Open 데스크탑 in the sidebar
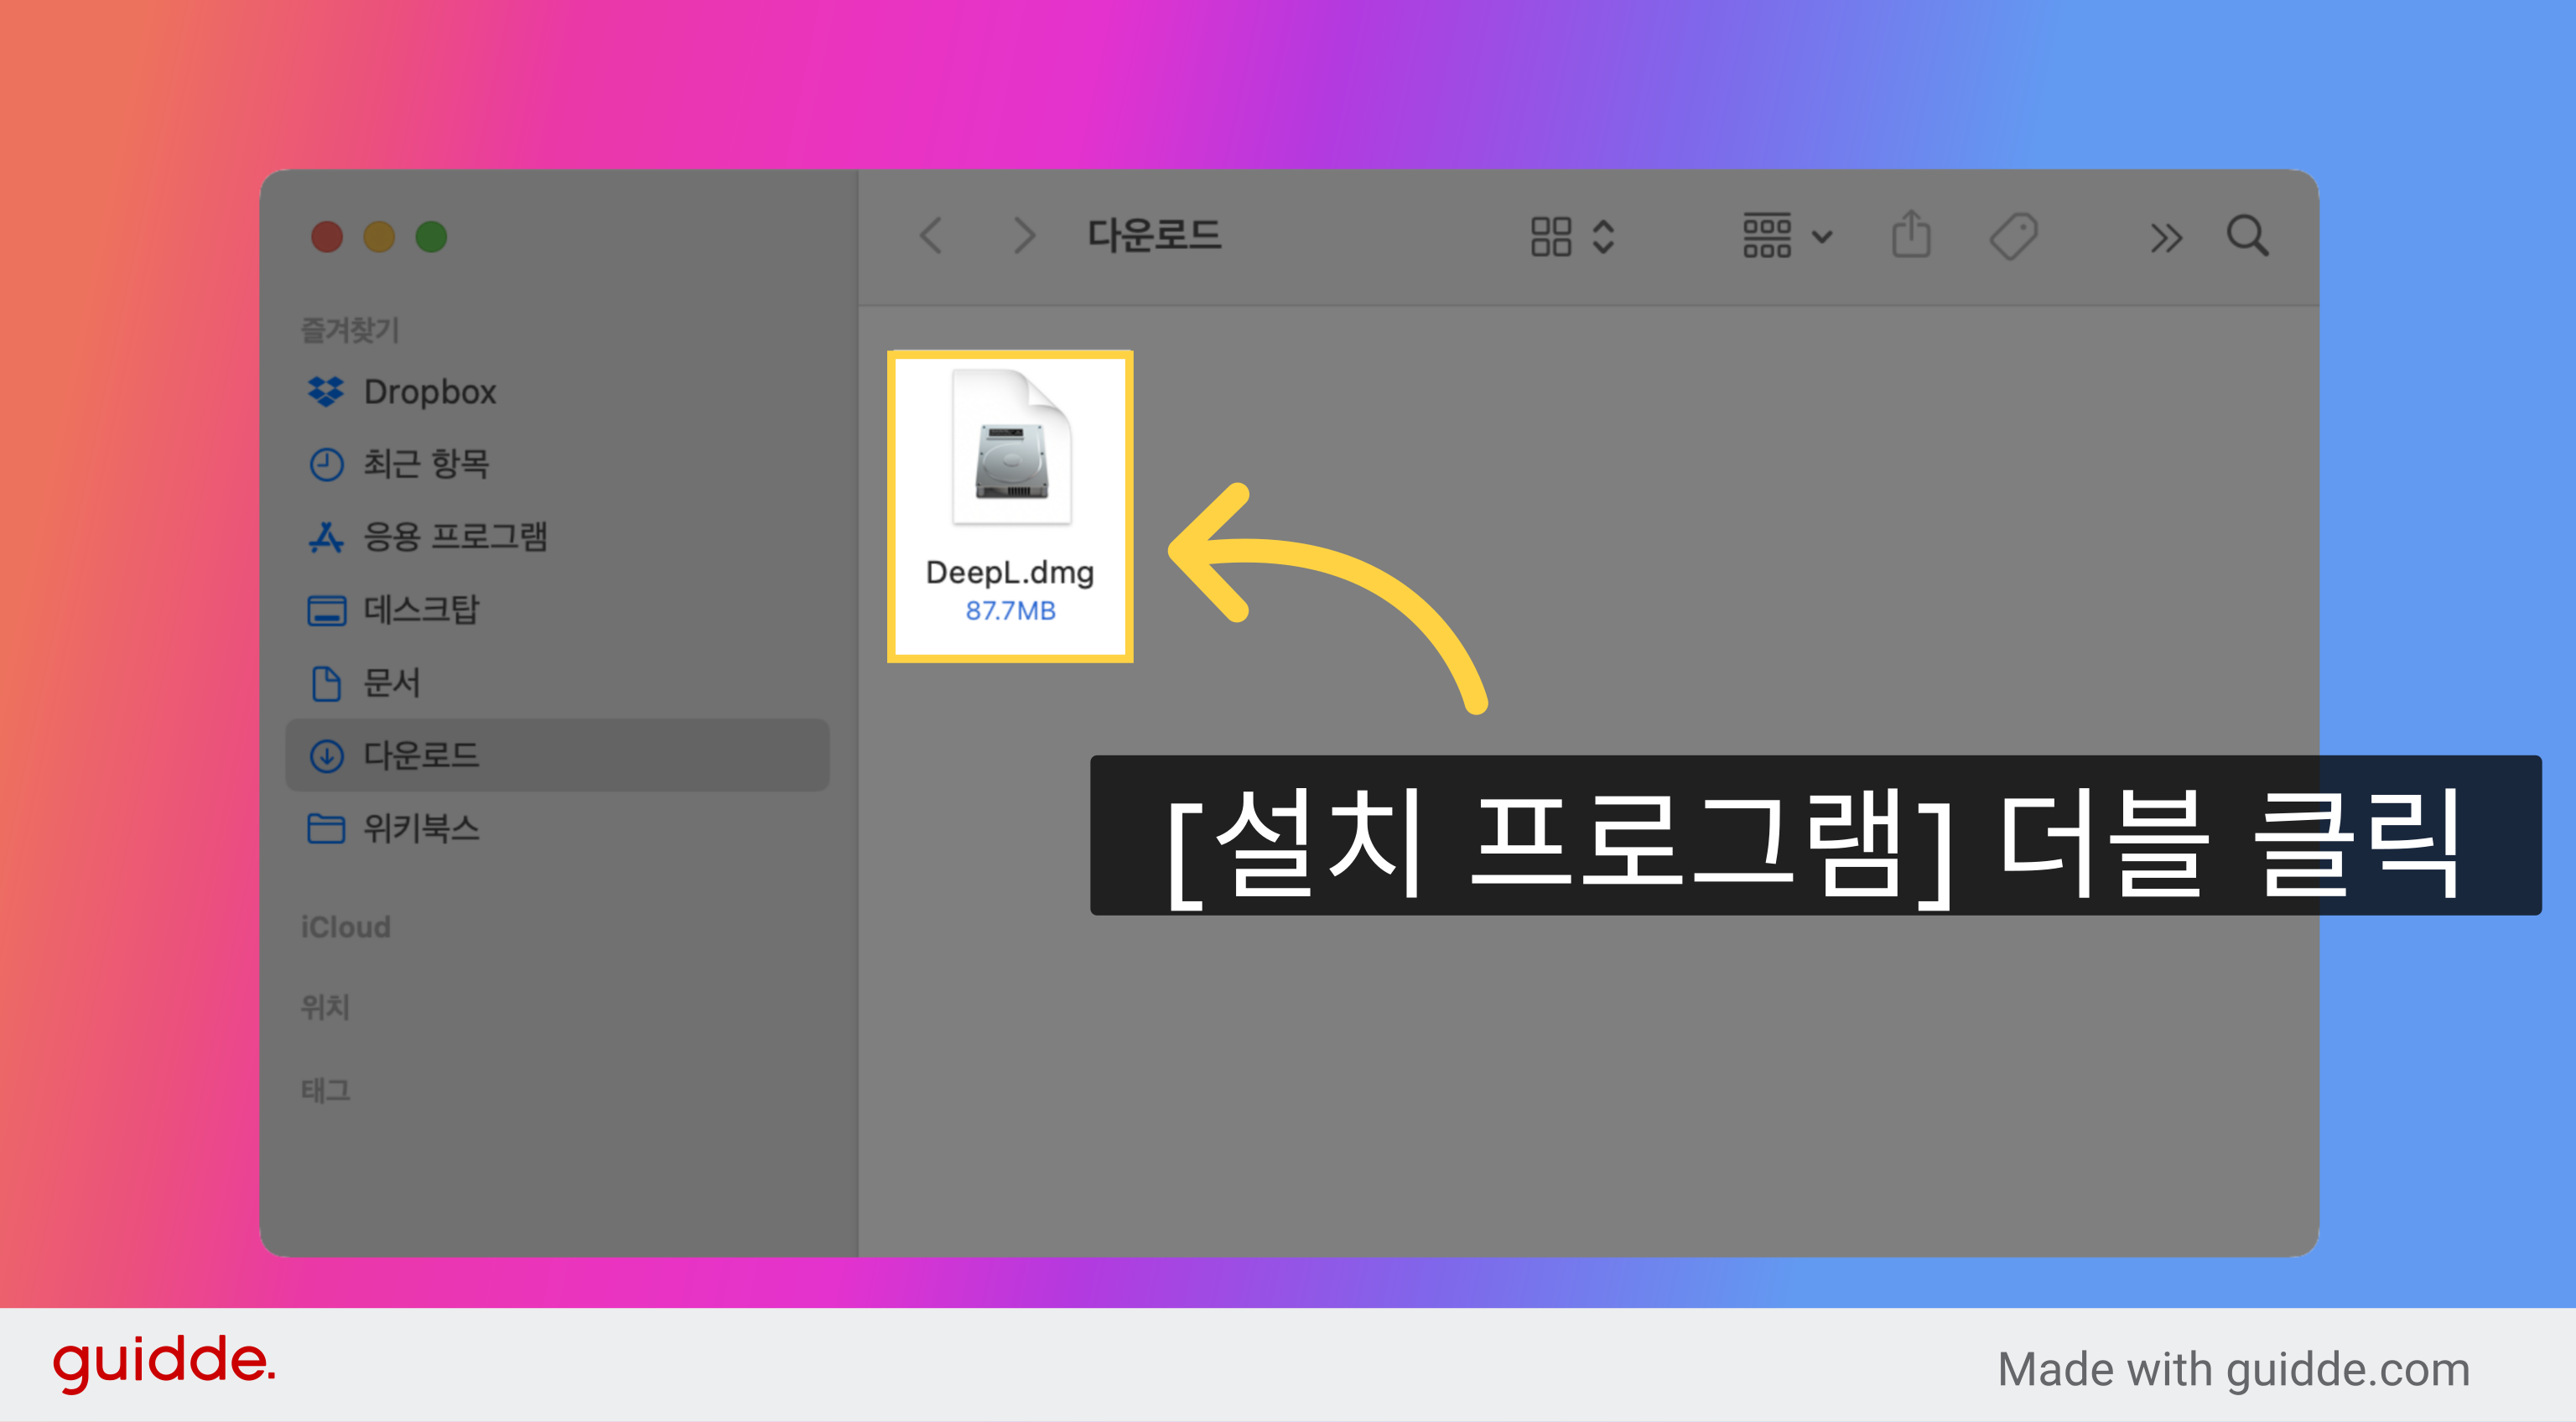Viewport: 2576px width, 1422px height. (x=557, y=610)
